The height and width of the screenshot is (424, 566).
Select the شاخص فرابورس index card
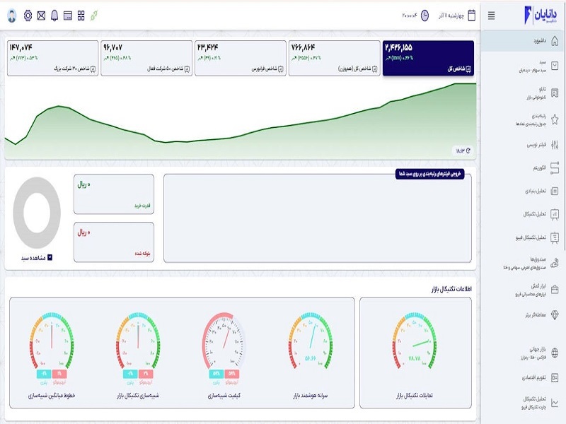click(241, 58)
